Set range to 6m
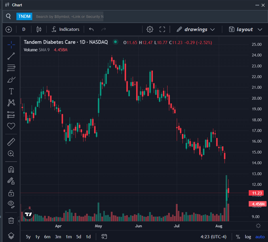Image resolution: width=268 pixels, height=242 pixels. click(47, 237)
